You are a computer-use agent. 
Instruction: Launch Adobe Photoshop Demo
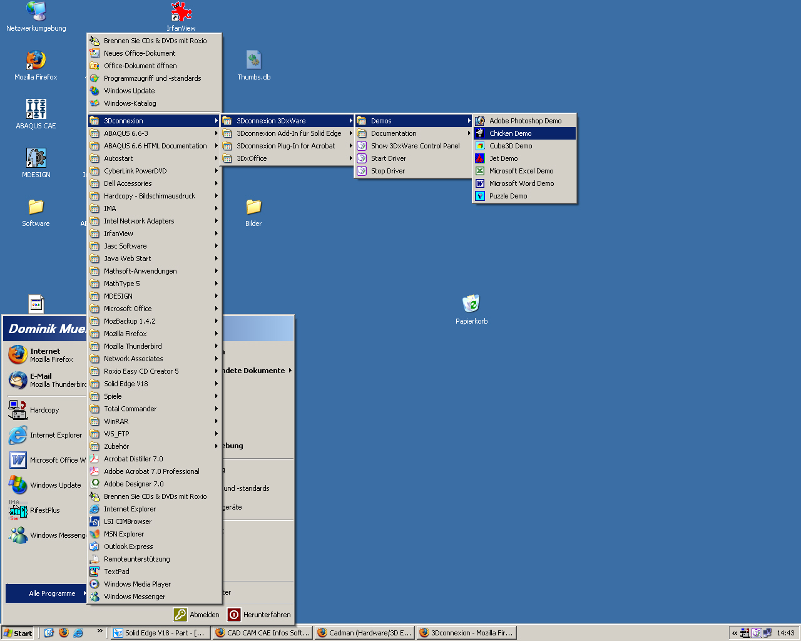pos(524,121)
